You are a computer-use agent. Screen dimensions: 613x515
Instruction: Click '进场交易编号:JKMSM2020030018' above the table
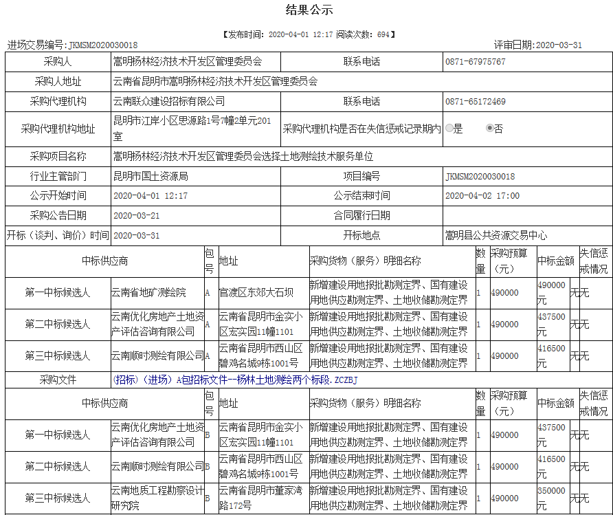(x=72, y=45)
